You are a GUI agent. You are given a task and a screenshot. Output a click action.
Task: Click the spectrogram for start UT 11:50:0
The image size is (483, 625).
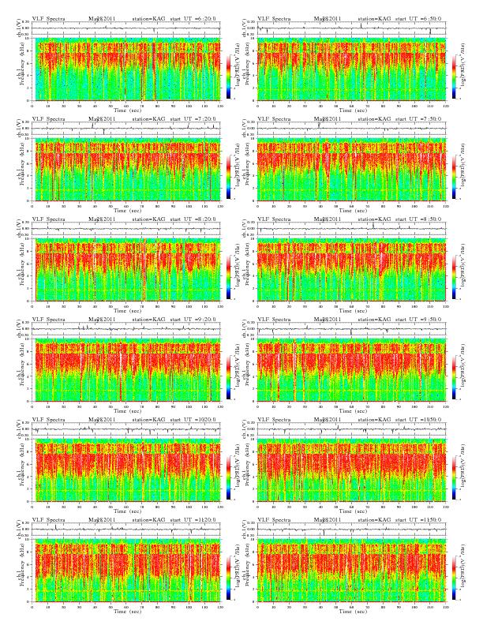pyautogui.click(x=351, y=571)
